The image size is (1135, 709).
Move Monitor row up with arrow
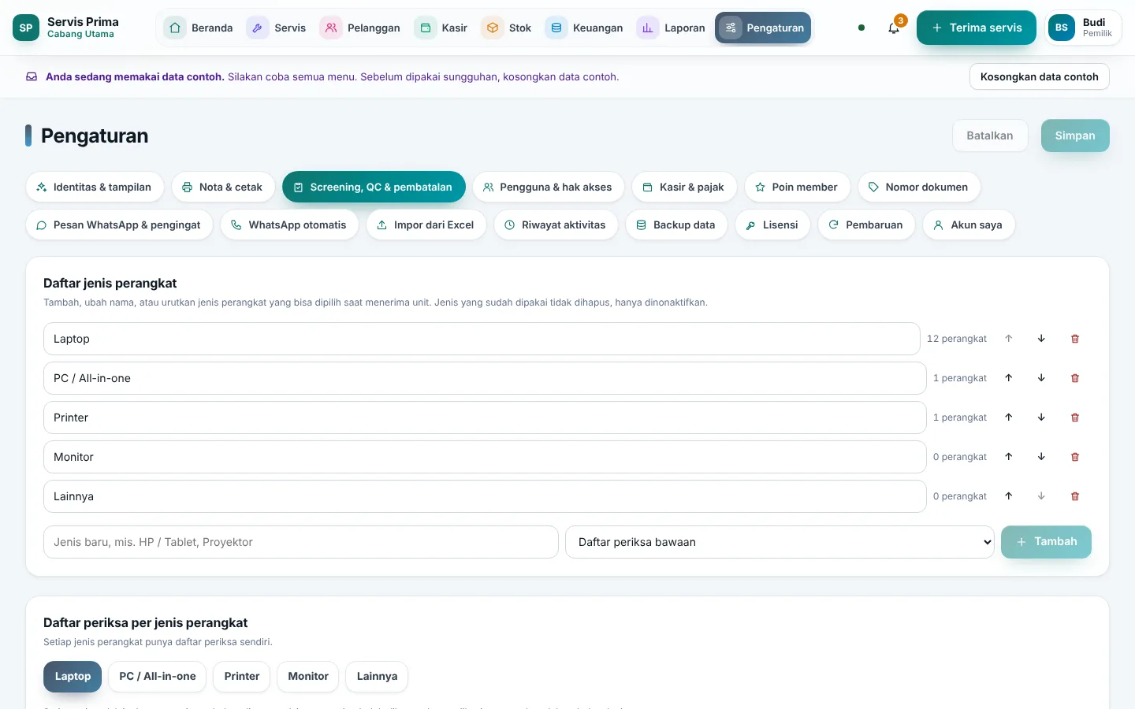[x=1009, y=457]
